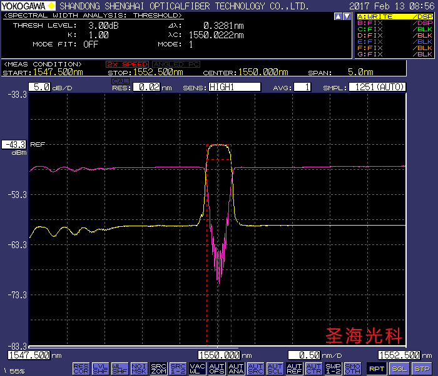438x376 pixels.
Task: Click the AVG value field
Action: pos(302,87)
